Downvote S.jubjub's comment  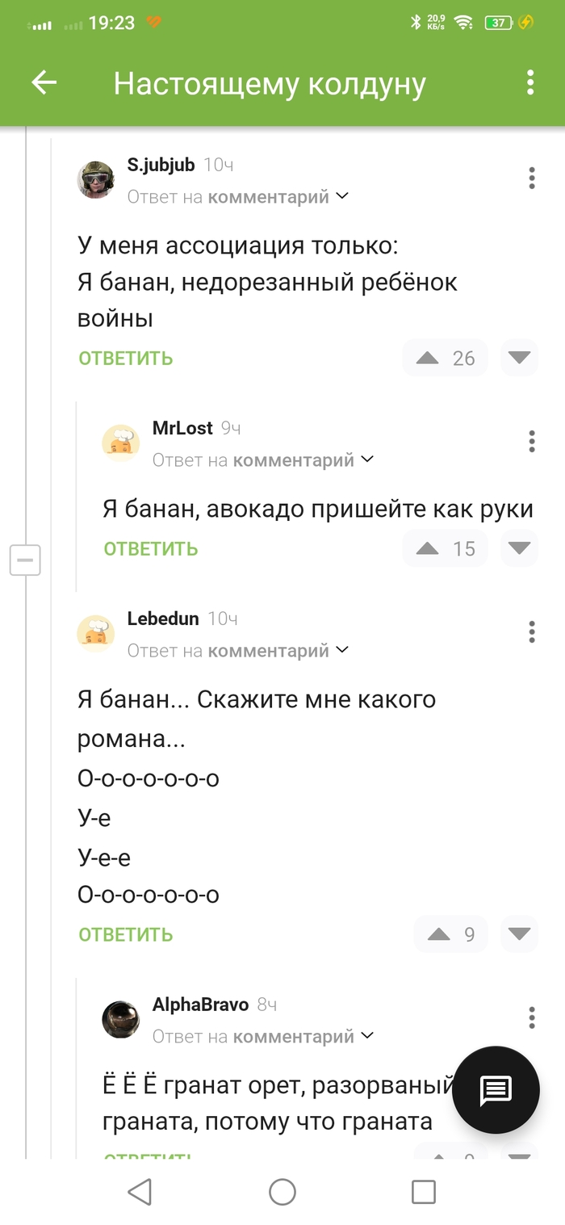tap(519, 358)
